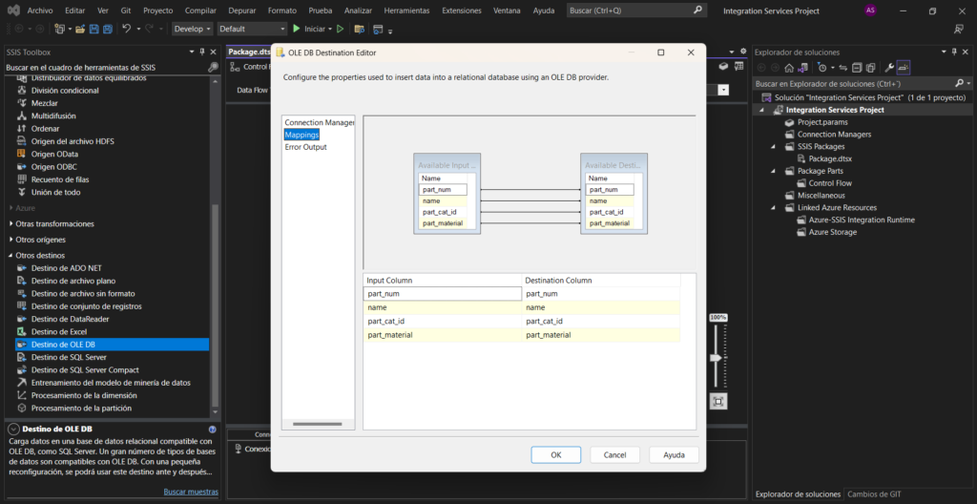The width and height of the screenshot is (977, 504).
Task: Select the Error Output page in the editor
Action: 305,147
